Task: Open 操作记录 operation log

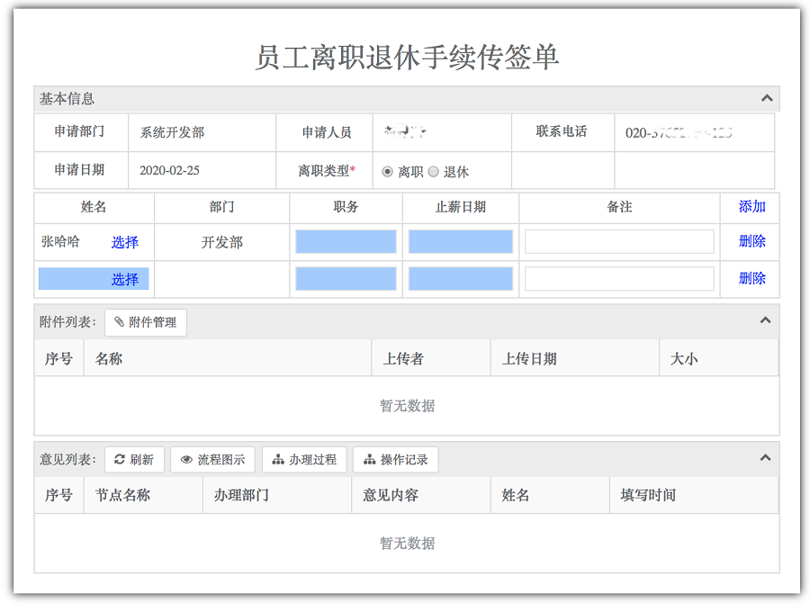Action: [x=395, y=459]
